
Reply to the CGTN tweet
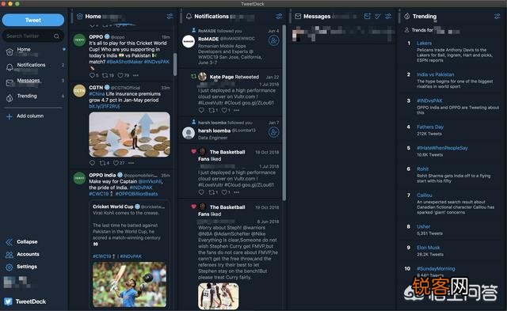coord(92,163)
